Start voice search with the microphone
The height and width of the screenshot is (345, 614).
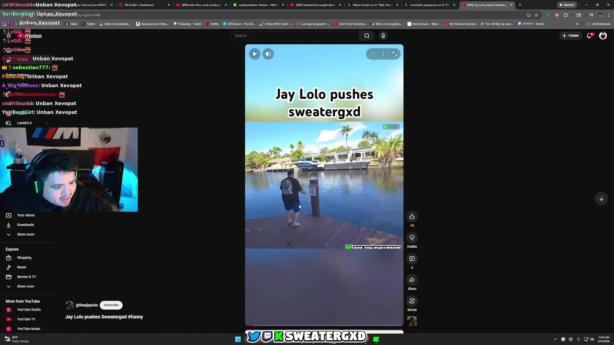tap(383, 35)
